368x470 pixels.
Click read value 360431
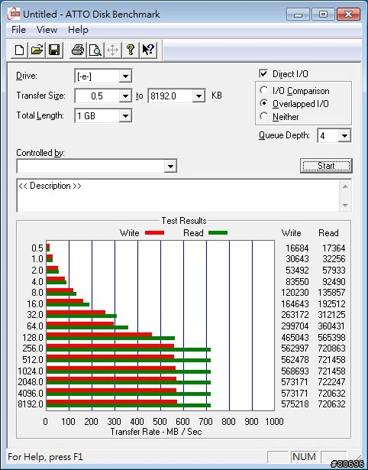point(332,326)
